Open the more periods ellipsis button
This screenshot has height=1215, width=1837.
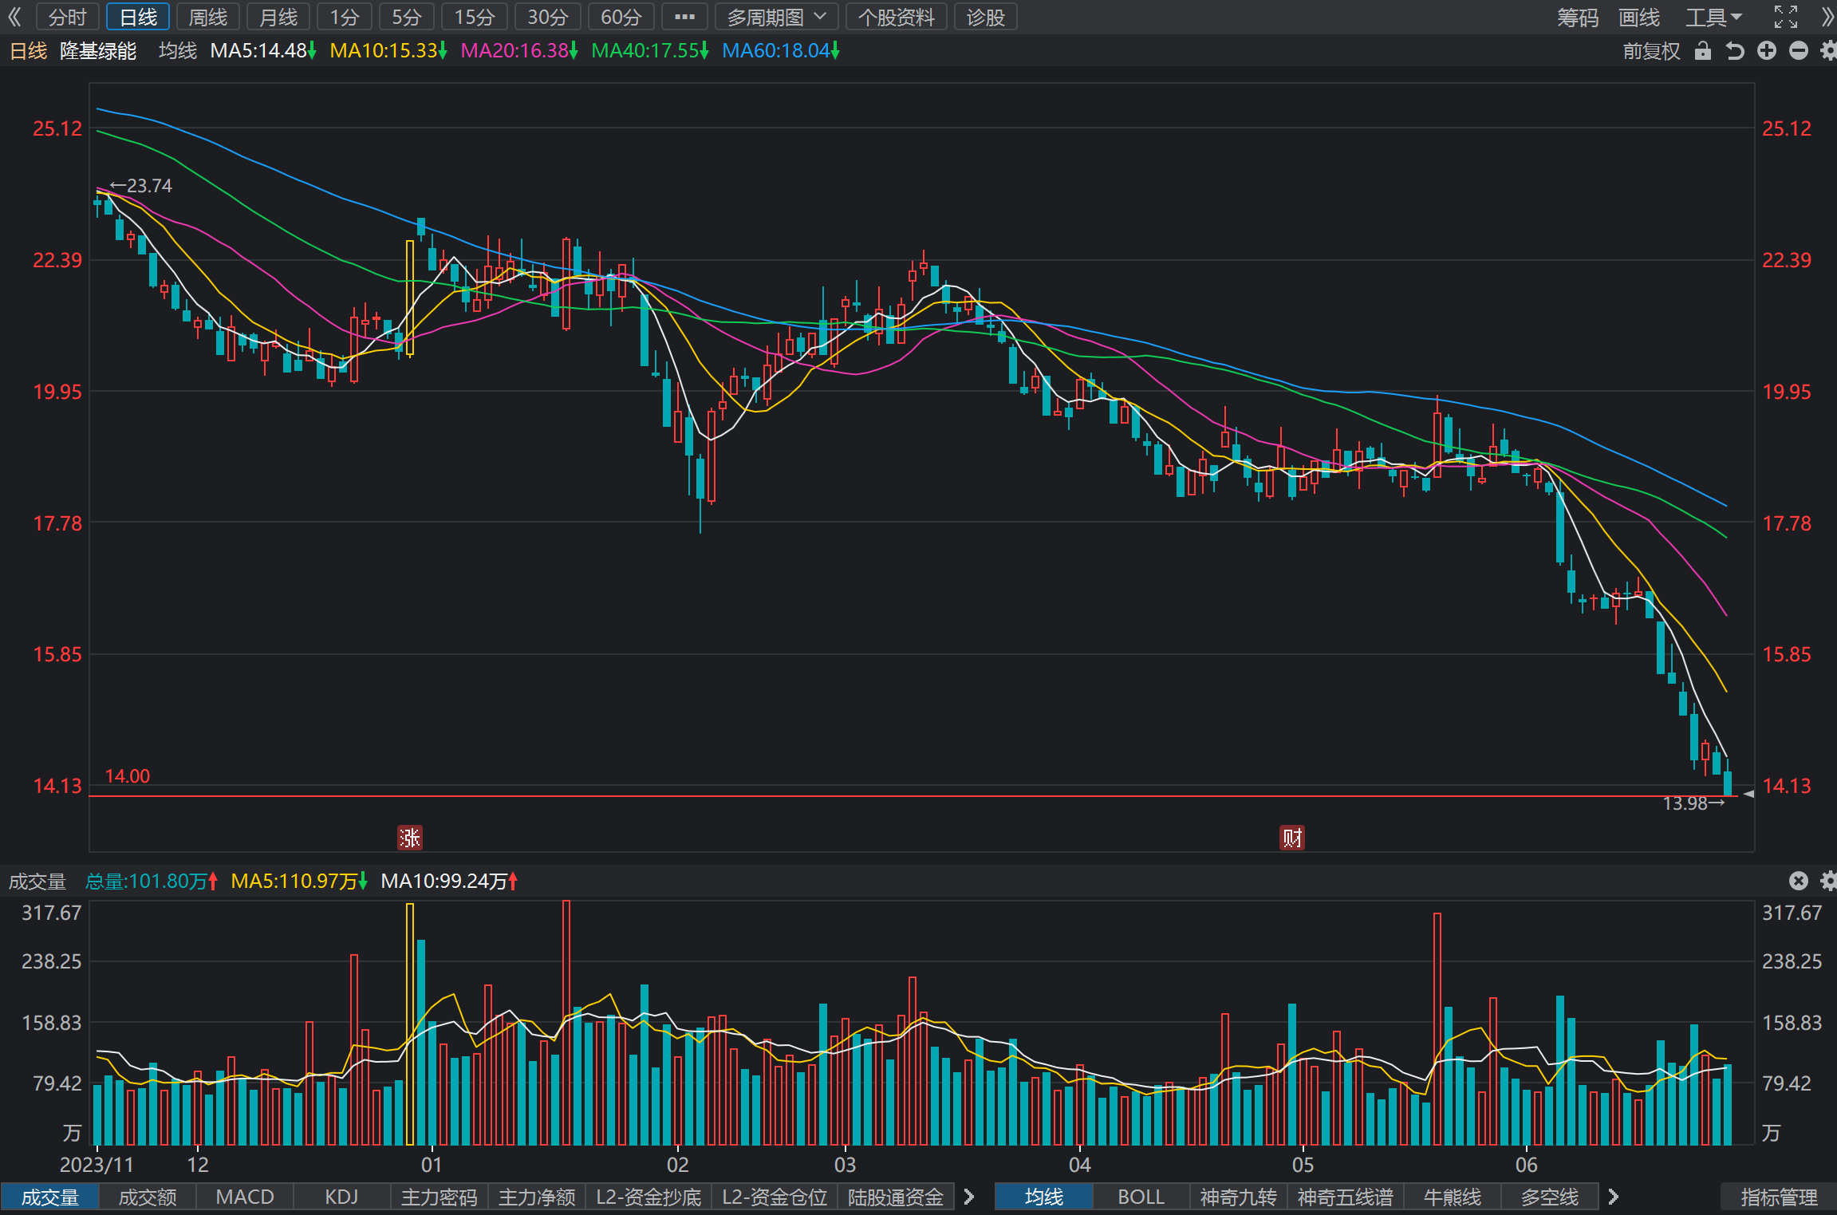pos(684,17)
